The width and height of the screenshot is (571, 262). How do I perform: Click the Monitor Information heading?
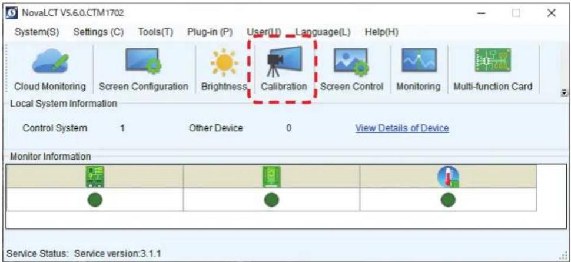pyautogui.click(x=50, y=157)
